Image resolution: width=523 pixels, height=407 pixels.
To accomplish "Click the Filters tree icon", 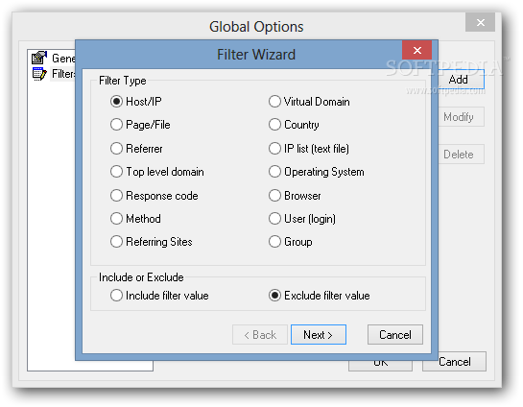I will click(x=39, y=74).
